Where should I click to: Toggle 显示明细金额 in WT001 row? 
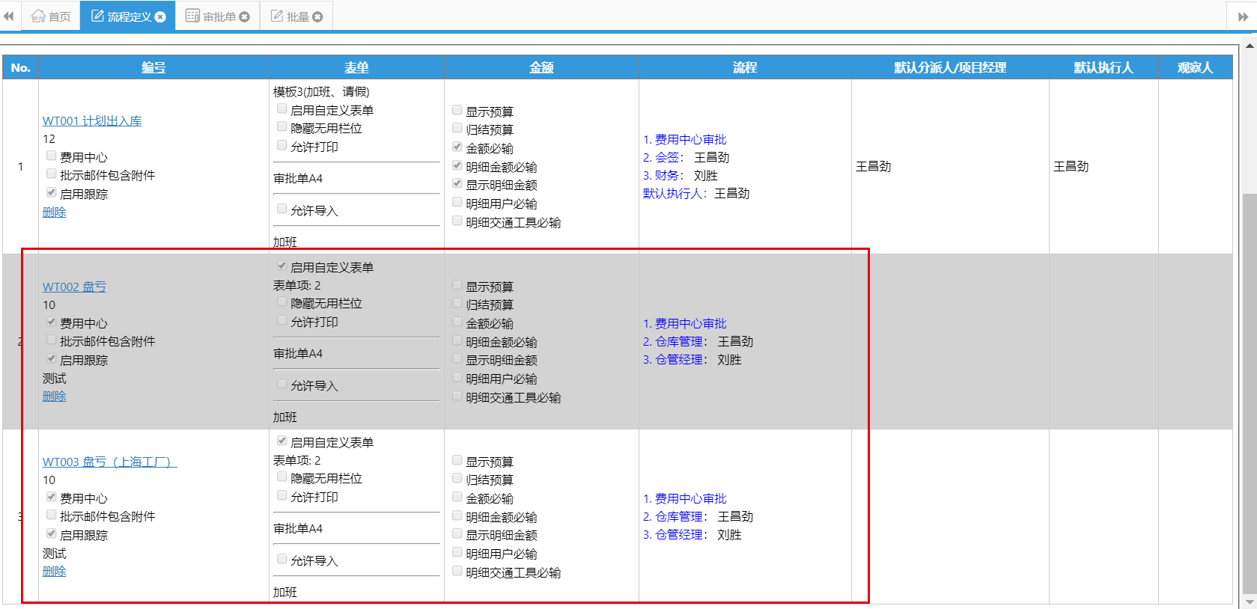[457, 183]
